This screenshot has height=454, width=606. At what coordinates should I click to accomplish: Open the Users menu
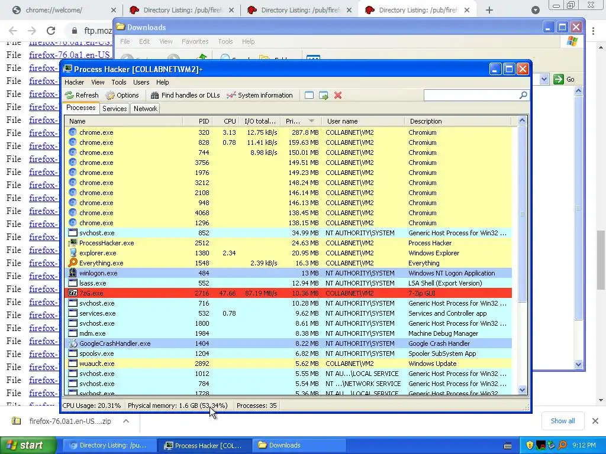click(141, 82)
